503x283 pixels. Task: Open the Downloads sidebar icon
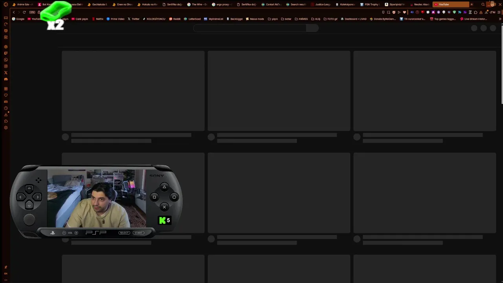pos(6,114)
